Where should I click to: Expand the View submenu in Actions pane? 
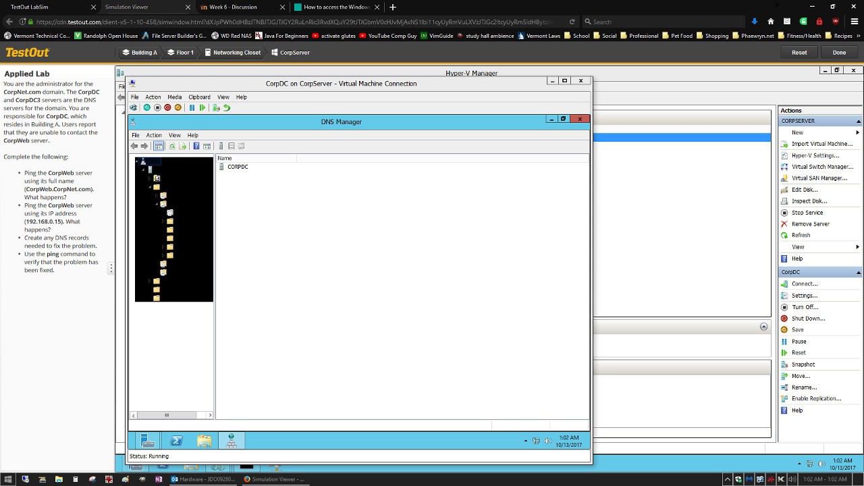[857, 247]
